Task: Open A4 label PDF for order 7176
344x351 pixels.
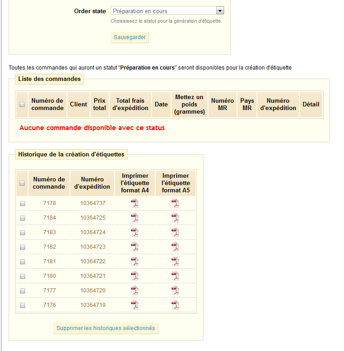Action: coord(135,305)
